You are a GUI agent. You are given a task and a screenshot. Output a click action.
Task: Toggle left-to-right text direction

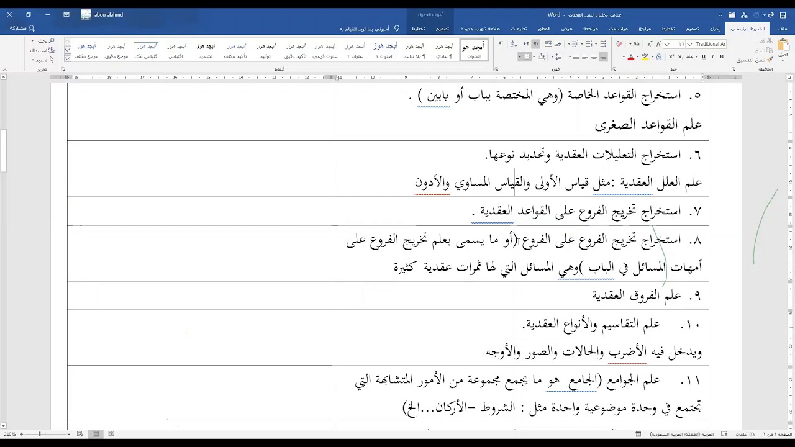click(x=527, y=44)
